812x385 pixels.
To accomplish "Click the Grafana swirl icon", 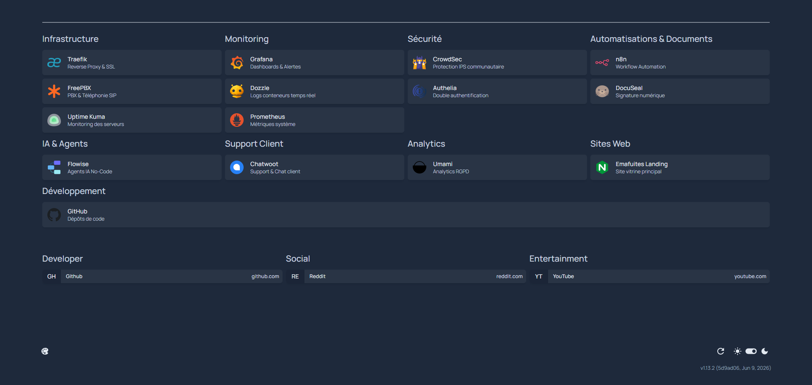I will (x=237, y=63).
